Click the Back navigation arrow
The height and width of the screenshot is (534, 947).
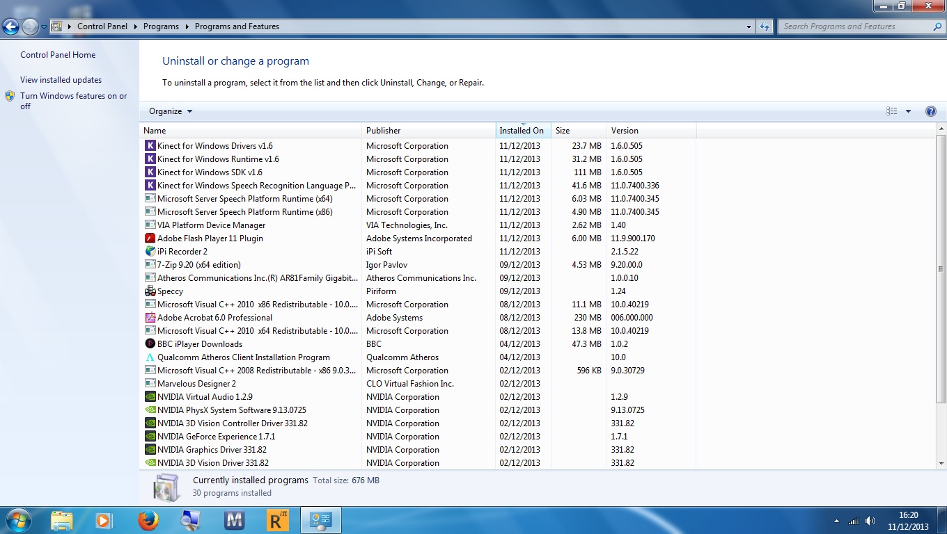click(10, 26)
